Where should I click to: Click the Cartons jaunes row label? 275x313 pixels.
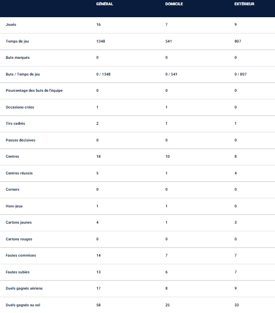coord(19,222)
